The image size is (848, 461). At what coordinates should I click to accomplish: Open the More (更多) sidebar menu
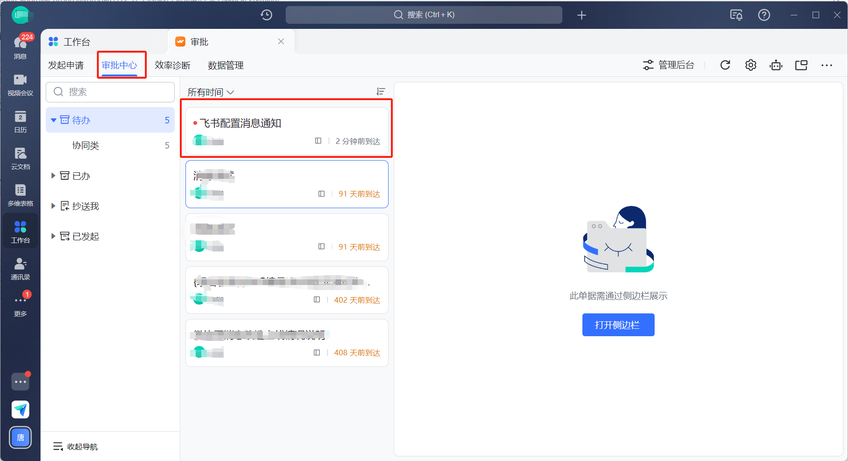[x=20, y=305]
